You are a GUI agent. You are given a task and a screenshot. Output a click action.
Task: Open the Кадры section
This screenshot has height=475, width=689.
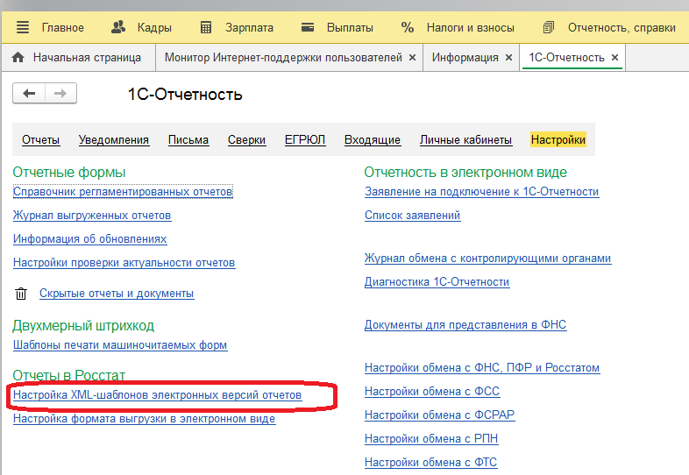pos(154,27)
